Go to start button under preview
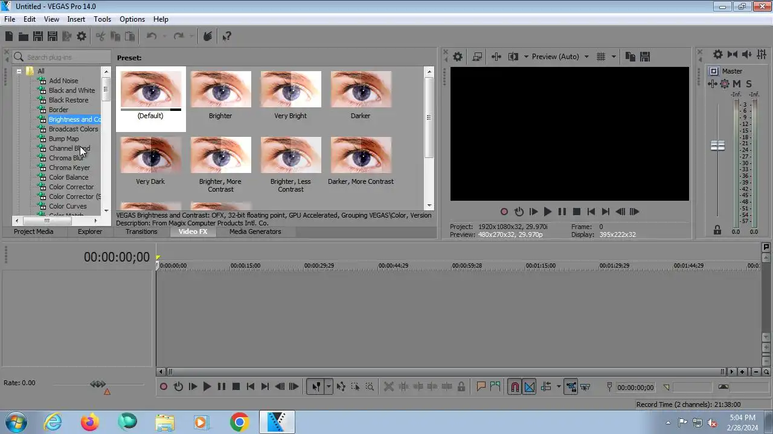 (x=591, y=212)
